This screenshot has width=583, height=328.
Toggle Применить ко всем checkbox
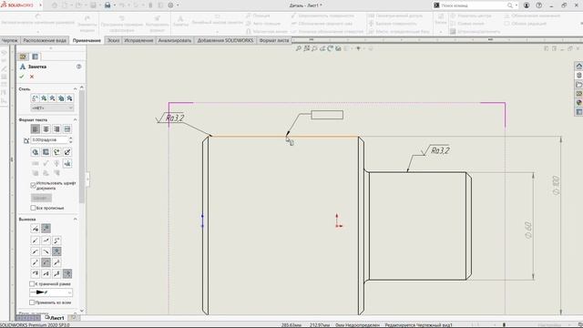click(32, 302)
